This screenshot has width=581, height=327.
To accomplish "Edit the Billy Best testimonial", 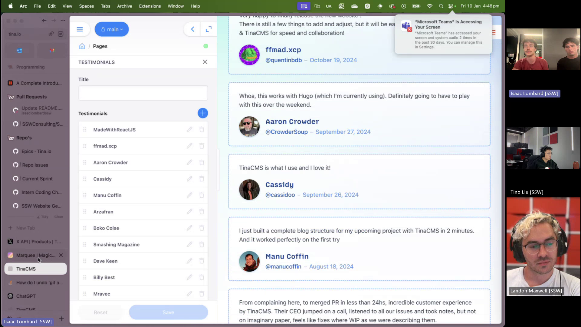I will pyautogui.click(x=189, y=277).
